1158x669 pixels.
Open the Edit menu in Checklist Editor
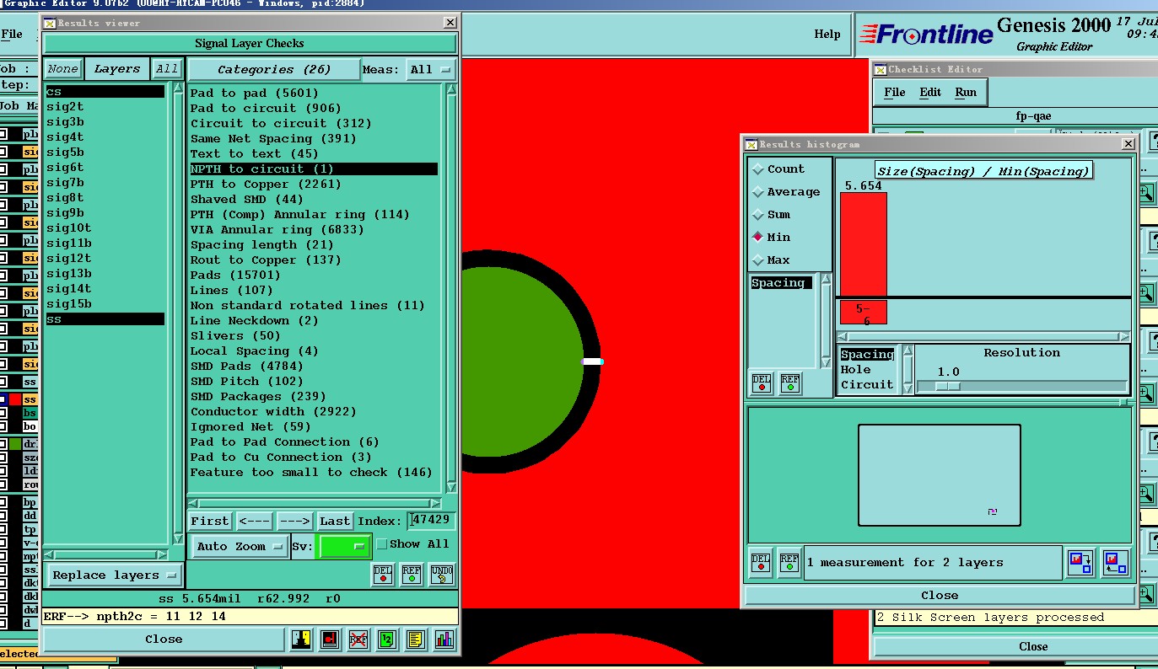930,93
